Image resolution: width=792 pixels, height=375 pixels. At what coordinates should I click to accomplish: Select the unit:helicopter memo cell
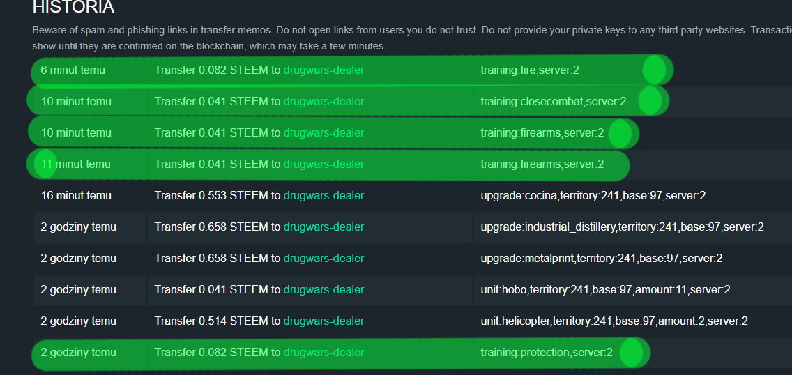coord(614,321)
